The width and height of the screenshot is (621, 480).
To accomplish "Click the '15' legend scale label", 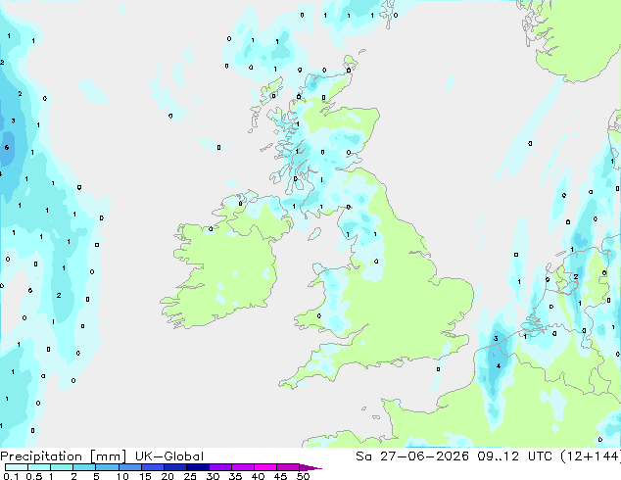I will point(145,476).
